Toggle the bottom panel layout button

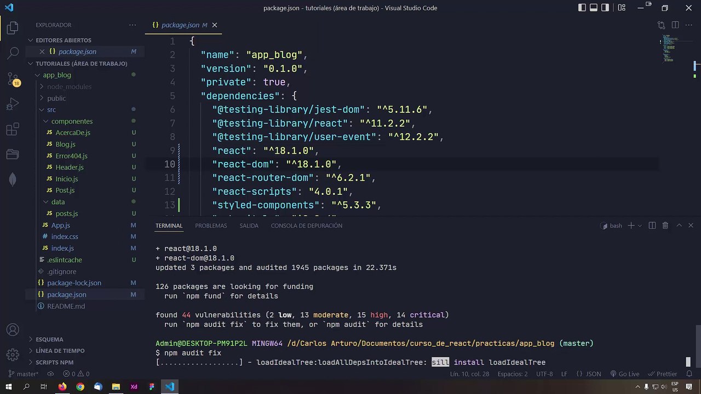[594, 8]
